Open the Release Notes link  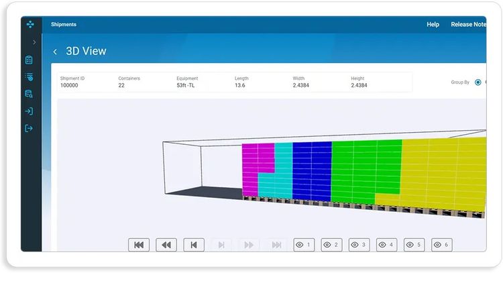pos(468,25)
